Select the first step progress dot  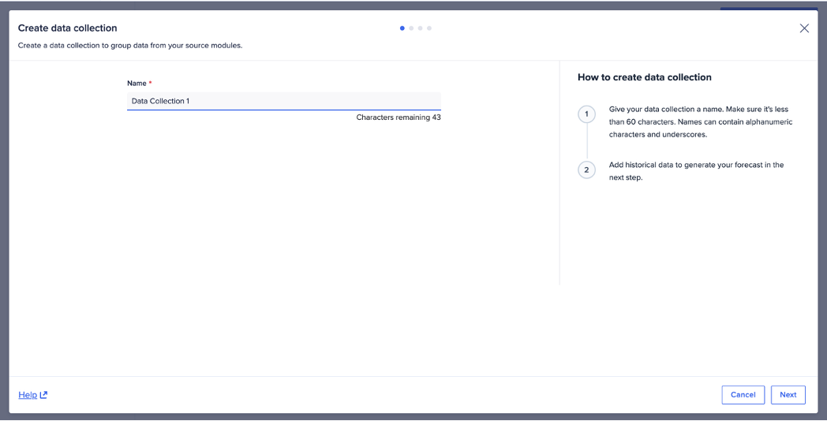click(x=402, y=28)
